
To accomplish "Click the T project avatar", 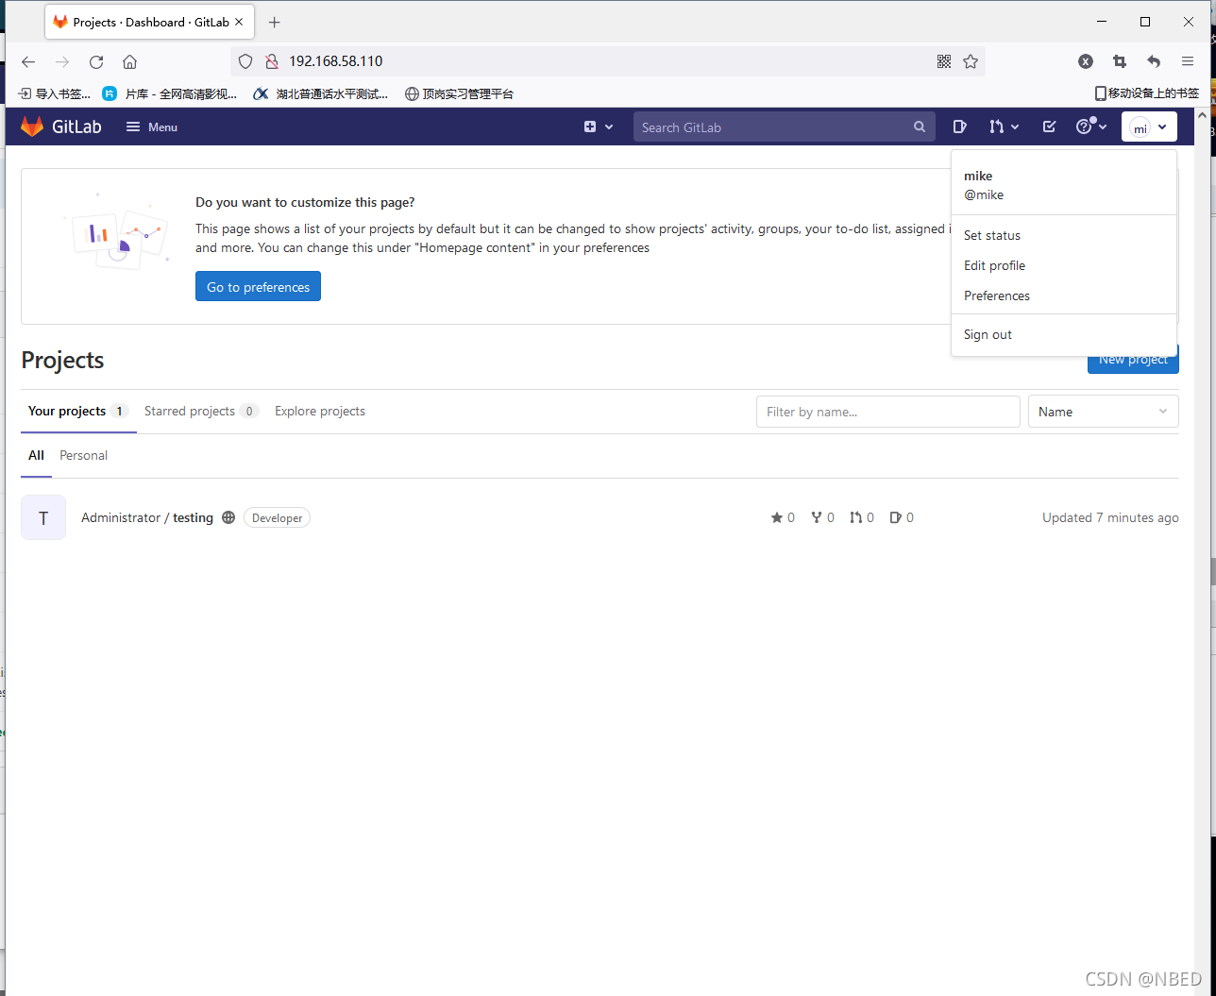I will tap(43, 517).
